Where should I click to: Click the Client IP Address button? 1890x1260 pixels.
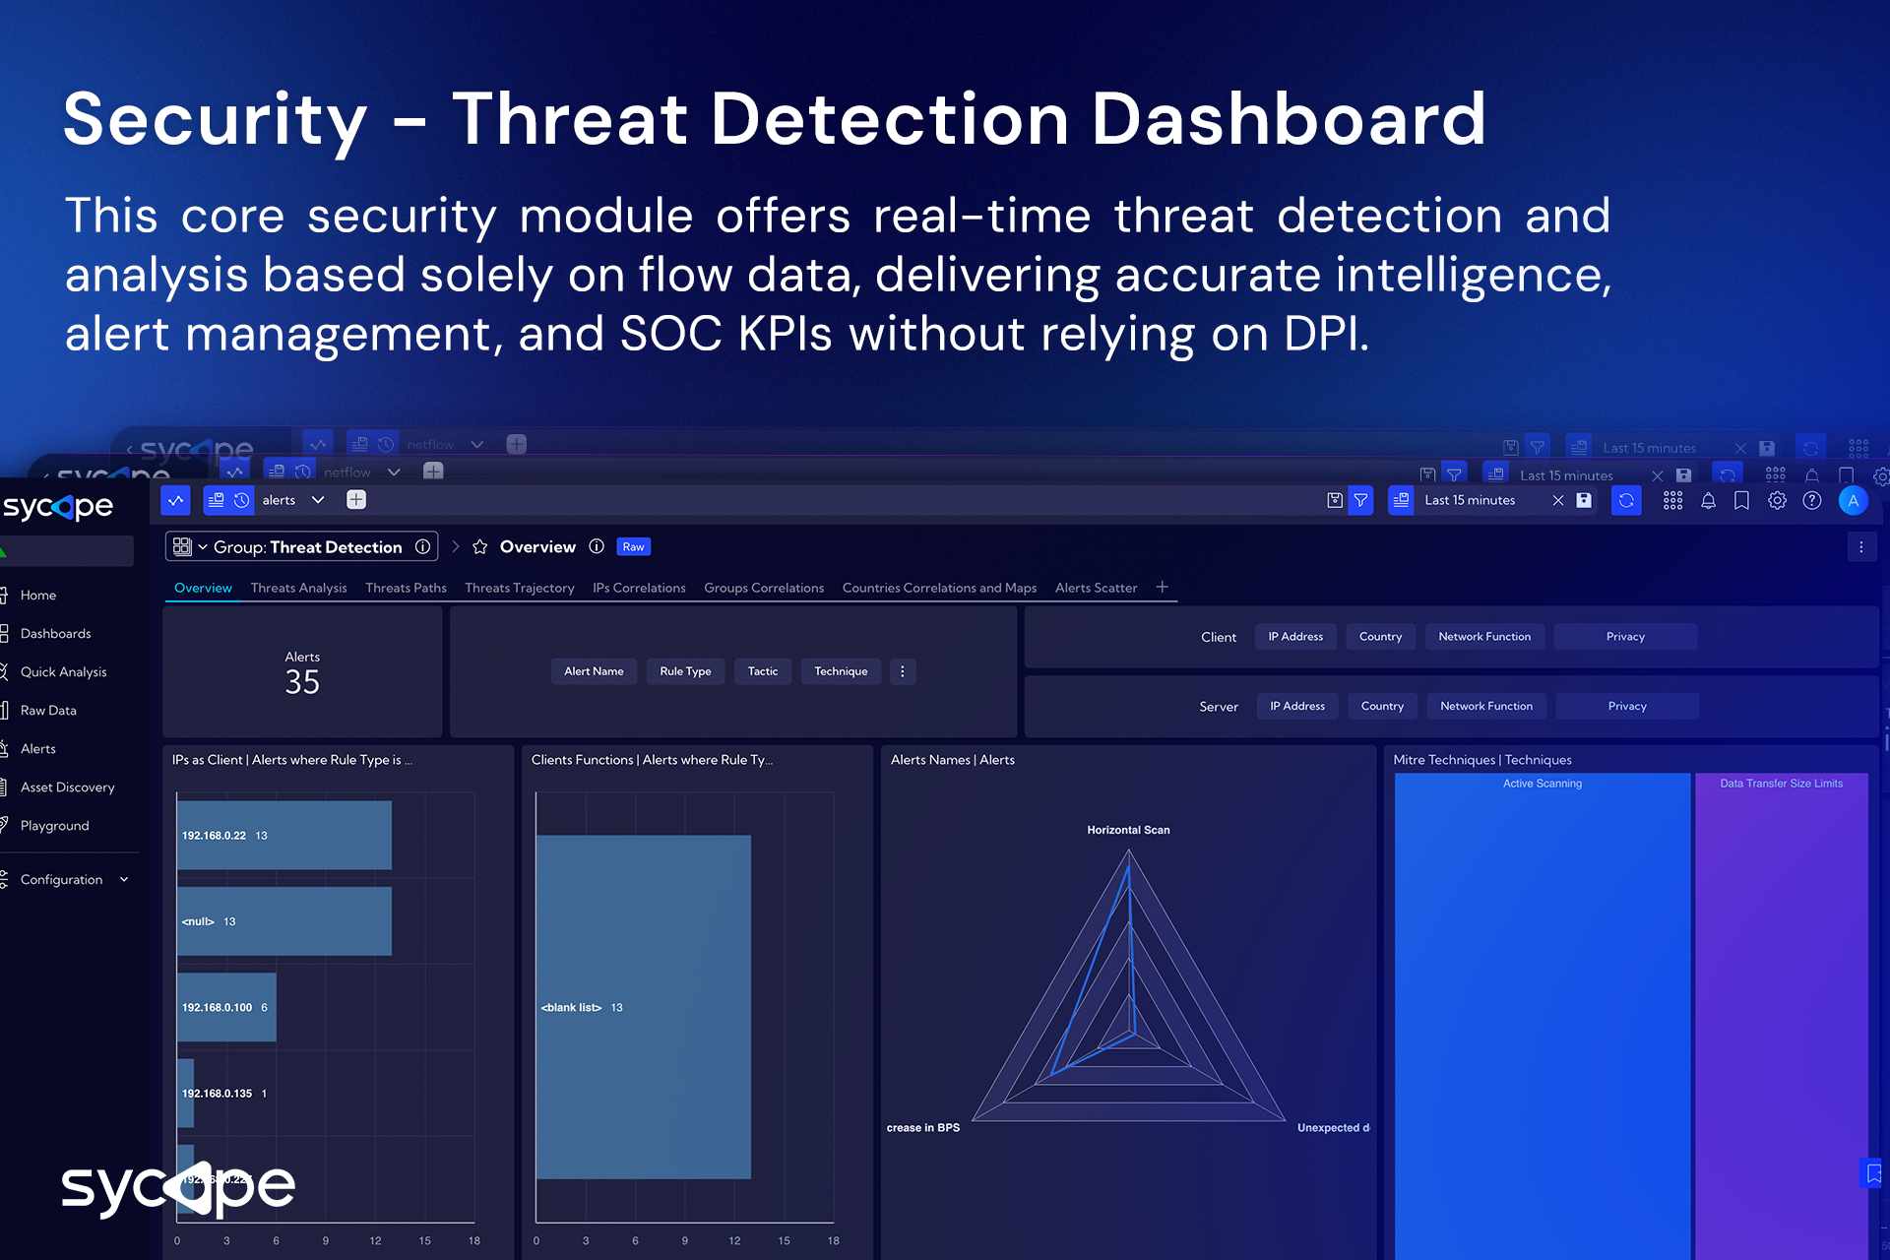click(1295, 637)
